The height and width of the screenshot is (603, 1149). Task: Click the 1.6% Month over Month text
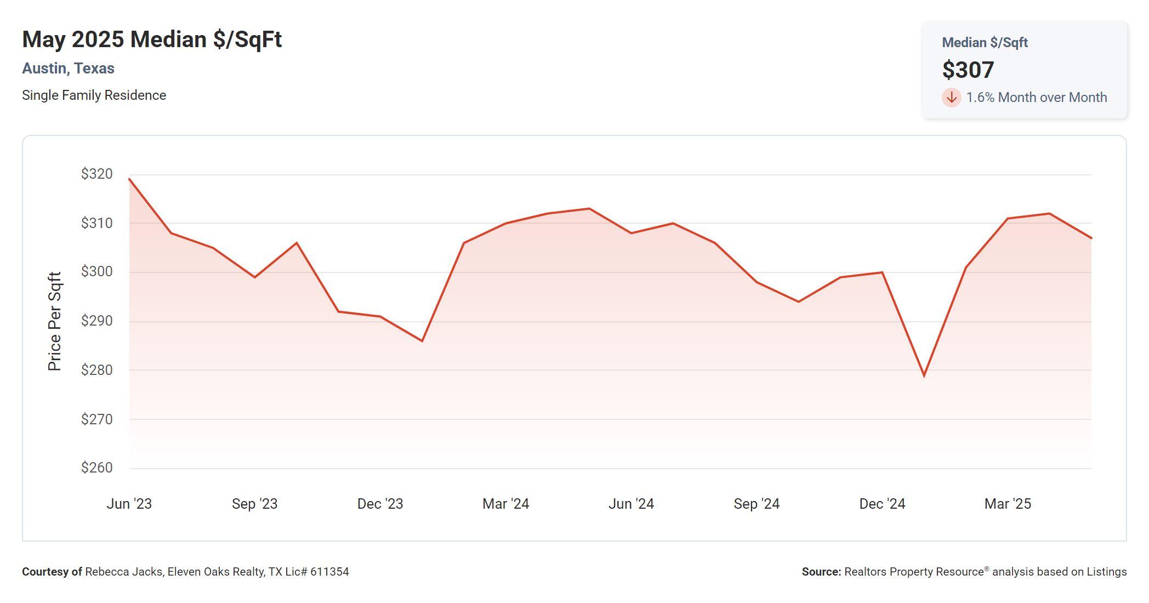[x=1036, y=98]
